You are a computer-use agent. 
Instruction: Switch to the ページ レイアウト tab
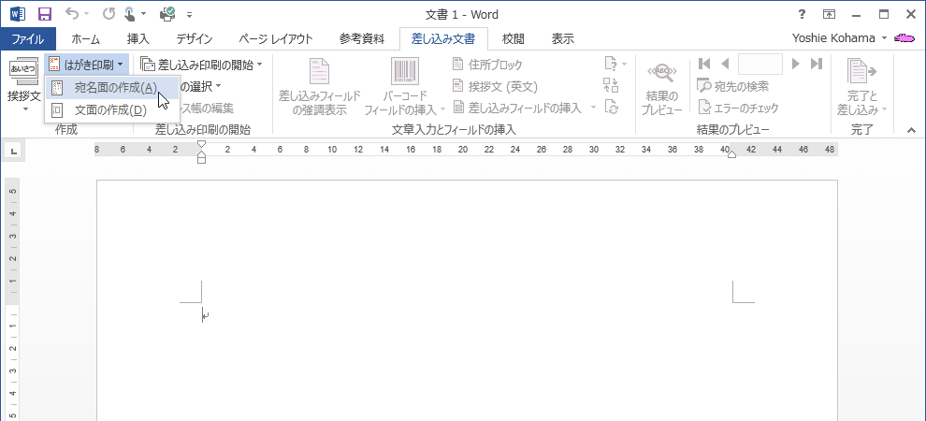(x=275, y=39)
